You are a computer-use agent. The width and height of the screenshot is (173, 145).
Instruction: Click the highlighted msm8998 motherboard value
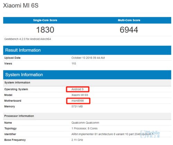pyautogui.click(x=78, y=101)
